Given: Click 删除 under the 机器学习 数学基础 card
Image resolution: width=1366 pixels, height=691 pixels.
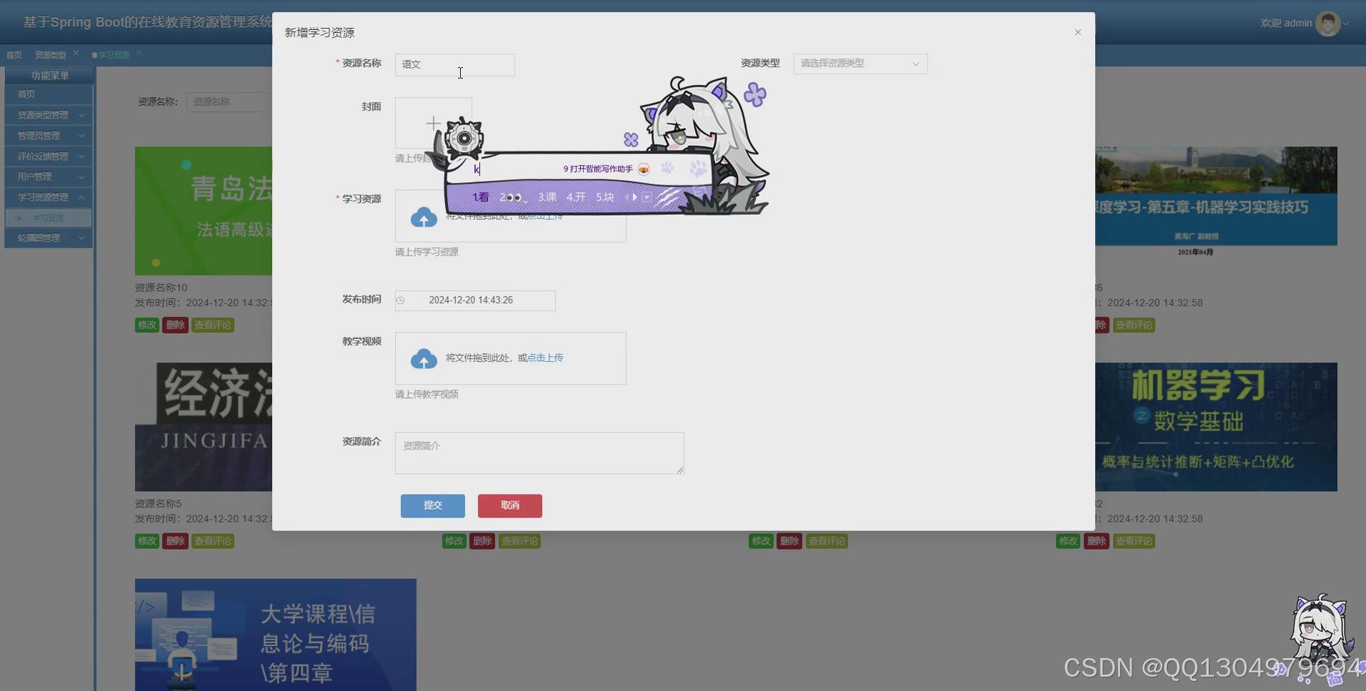Looking at the screenshot, I should pyautogui.click(x=1096, y=541).
